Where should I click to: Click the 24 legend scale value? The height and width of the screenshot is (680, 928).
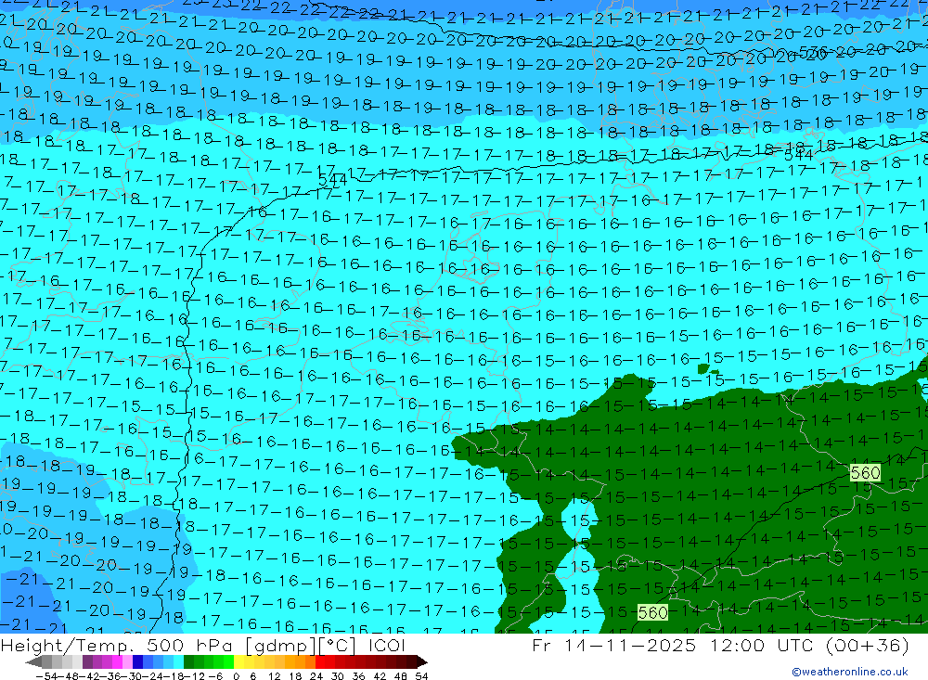[316, 676]
